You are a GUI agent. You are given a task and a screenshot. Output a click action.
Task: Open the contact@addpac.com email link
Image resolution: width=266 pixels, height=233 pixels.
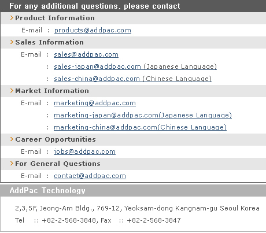pyautogui.click(x=90, y=176)
